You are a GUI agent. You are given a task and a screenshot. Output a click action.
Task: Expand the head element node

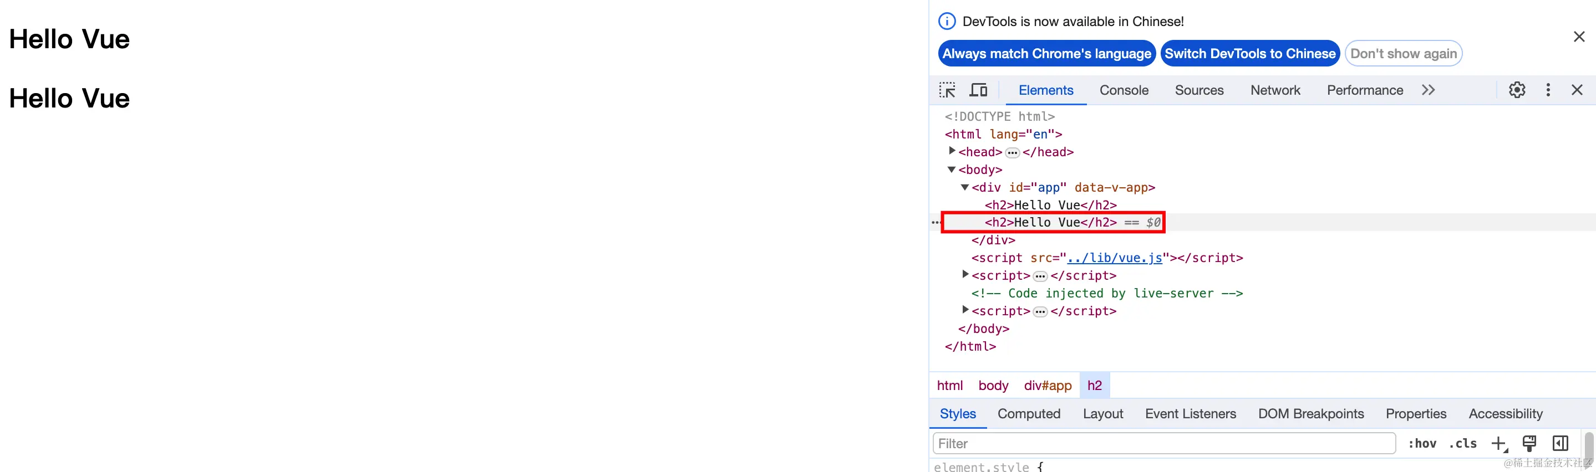(952, 151)
